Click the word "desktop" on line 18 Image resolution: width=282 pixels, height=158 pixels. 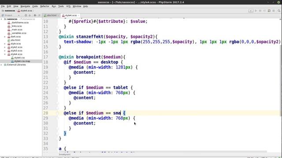coord(109,62)
